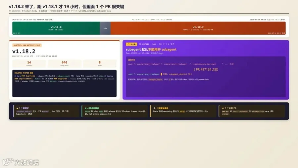Select the green v1.18.0 timeline segment
Screen dimensions: 298x168
tap(56, 28)
